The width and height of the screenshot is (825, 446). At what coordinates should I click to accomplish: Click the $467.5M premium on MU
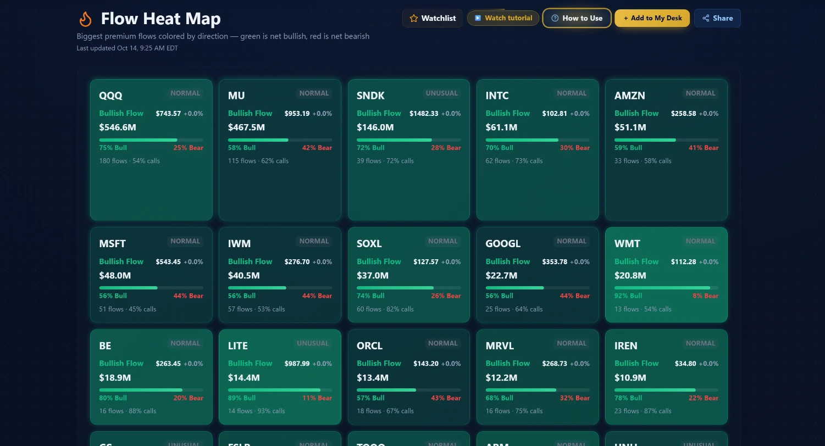pyautogui.click(x=246, y=127)
